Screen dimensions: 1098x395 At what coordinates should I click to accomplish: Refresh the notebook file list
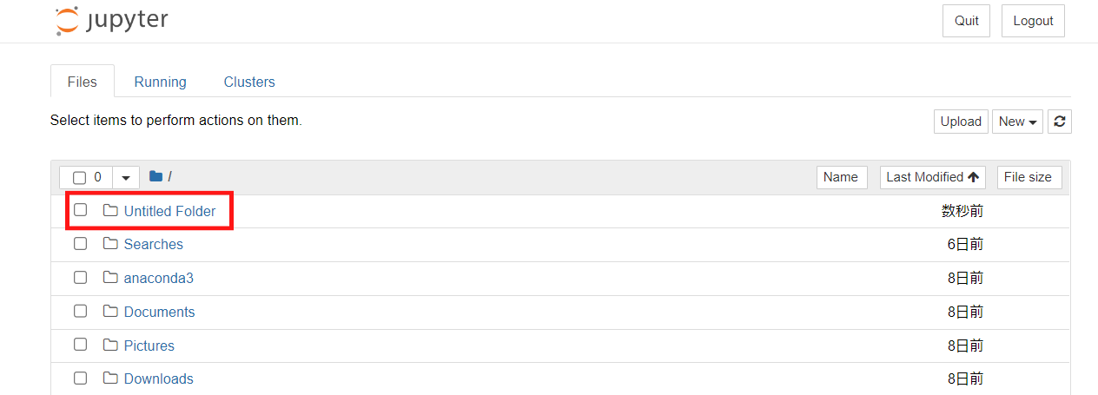pyautogui.click(x=1059, y=122)
